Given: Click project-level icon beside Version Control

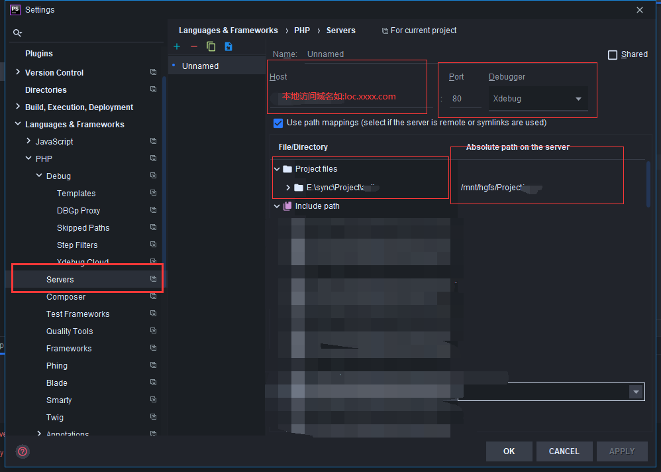Looking at the screenshot, I should (x=154, y=72).
